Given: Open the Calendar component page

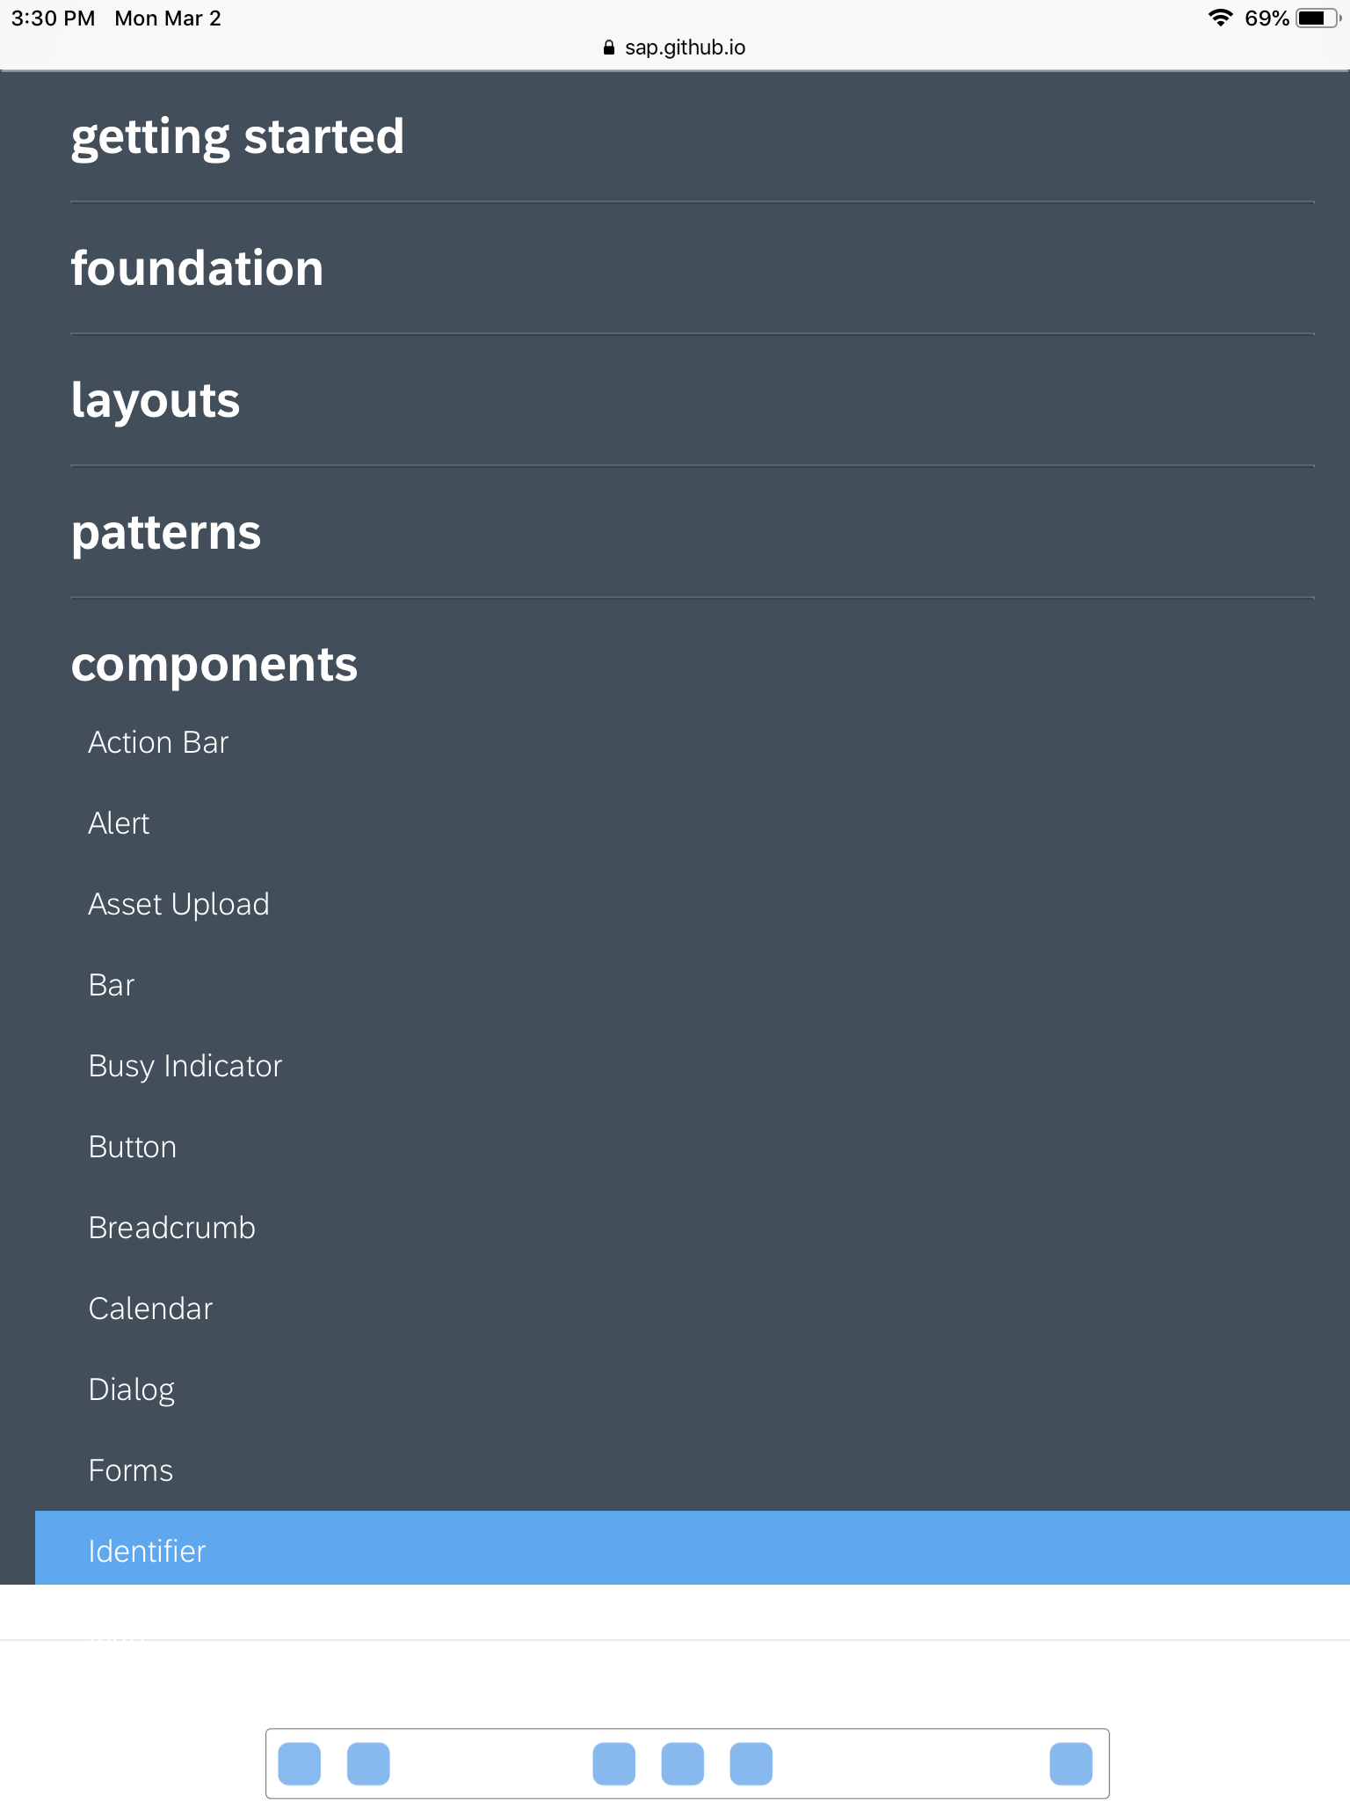Looking at the screenshot, I should click(149, 1309).
